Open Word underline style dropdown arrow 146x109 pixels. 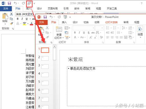pos(30,19)
